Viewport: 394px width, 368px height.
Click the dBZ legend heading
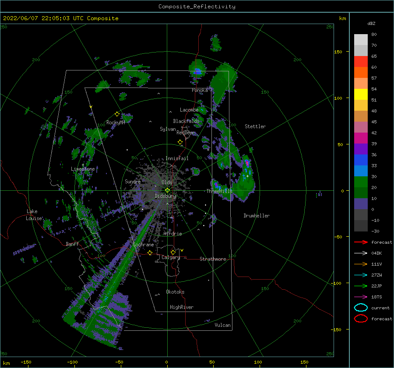click(x=371, y=23)
